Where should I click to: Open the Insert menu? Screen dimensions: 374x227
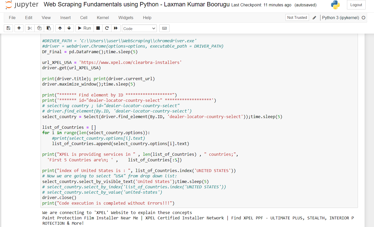point(66,18)
